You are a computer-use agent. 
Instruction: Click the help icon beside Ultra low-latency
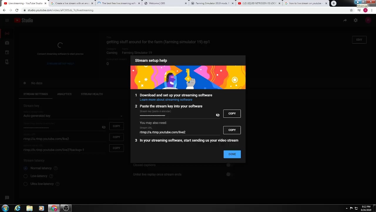58,184
